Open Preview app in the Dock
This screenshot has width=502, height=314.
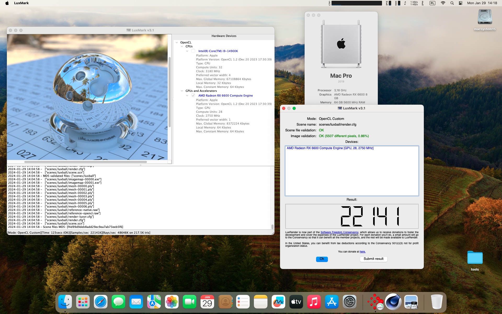coord(411,302)
